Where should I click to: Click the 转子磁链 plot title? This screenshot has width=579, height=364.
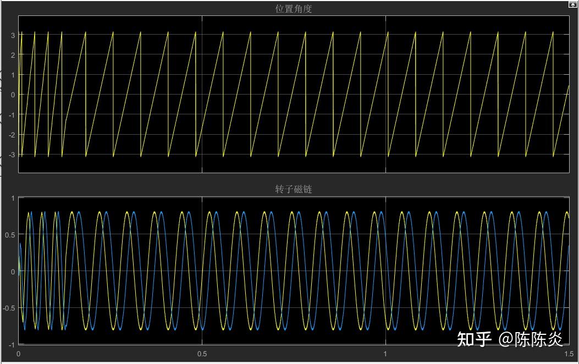(294, 189)
